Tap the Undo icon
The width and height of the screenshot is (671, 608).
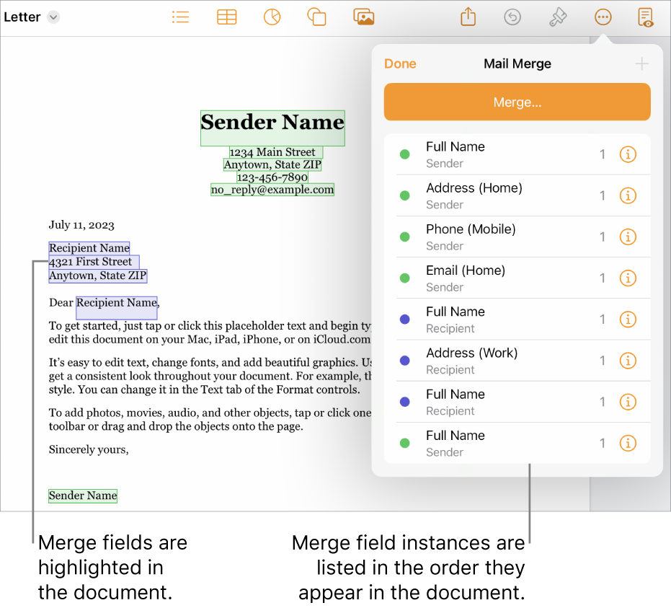[512, 17]
